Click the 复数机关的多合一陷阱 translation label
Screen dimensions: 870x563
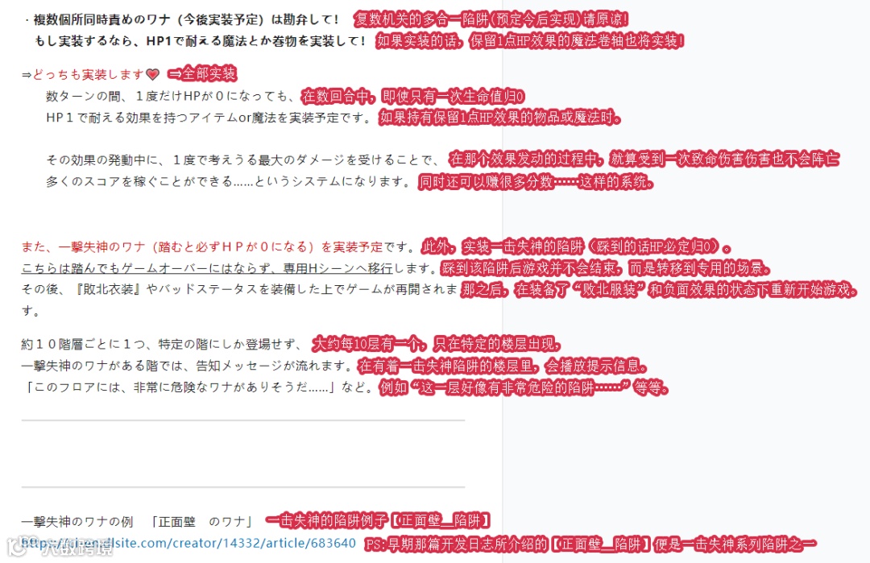click(x=491, y=19)
